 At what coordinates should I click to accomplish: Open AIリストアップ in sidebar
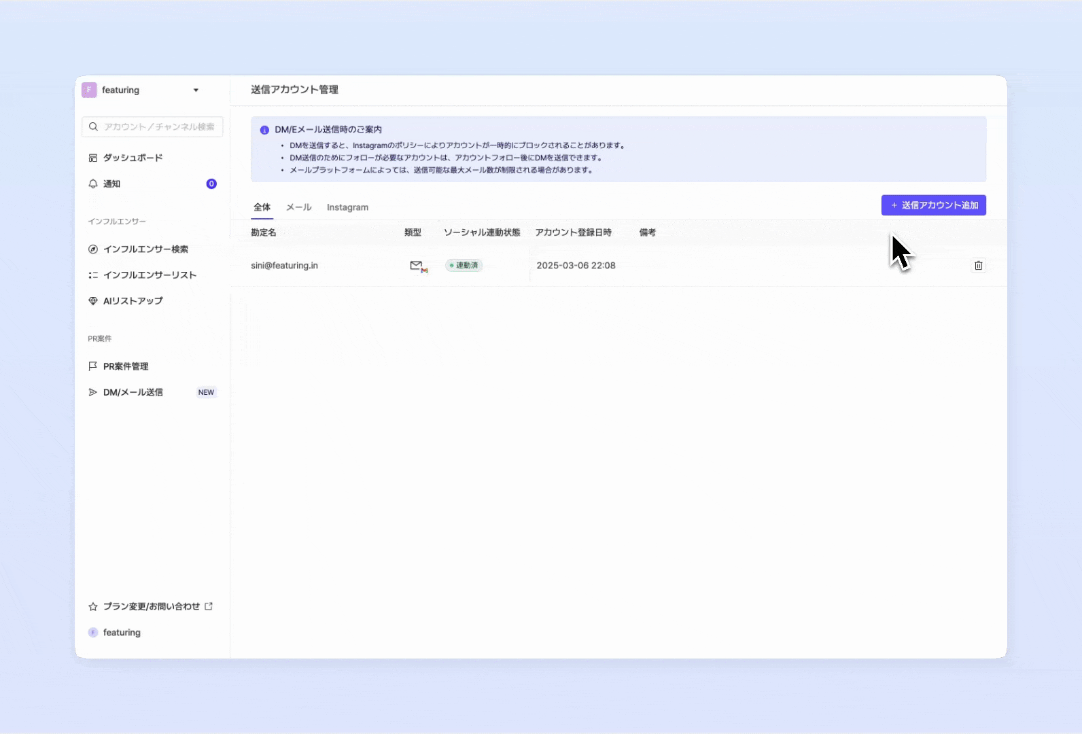point(133,301)
